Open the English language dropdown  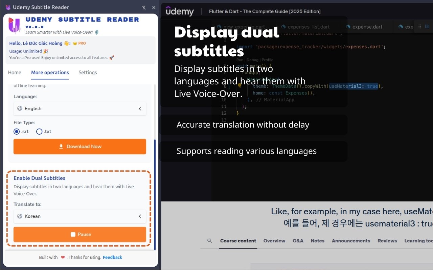tap(80, 108)
